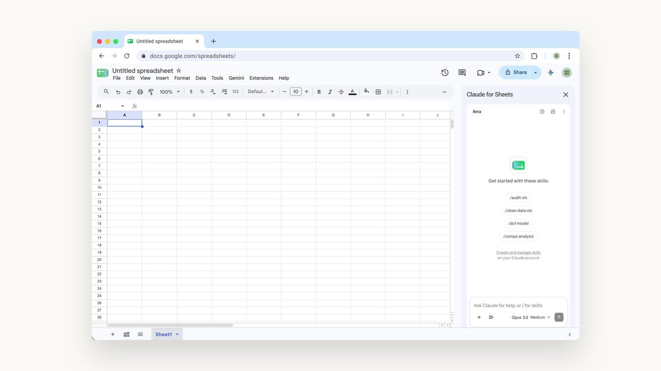Click the Ask Claude input field
Image resolution: width=661 pixels, height=371 pixels.
(518, 306)
